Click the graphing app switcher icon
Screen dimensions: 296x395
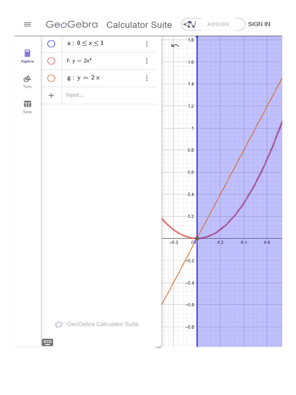click(x=190, y=24)
